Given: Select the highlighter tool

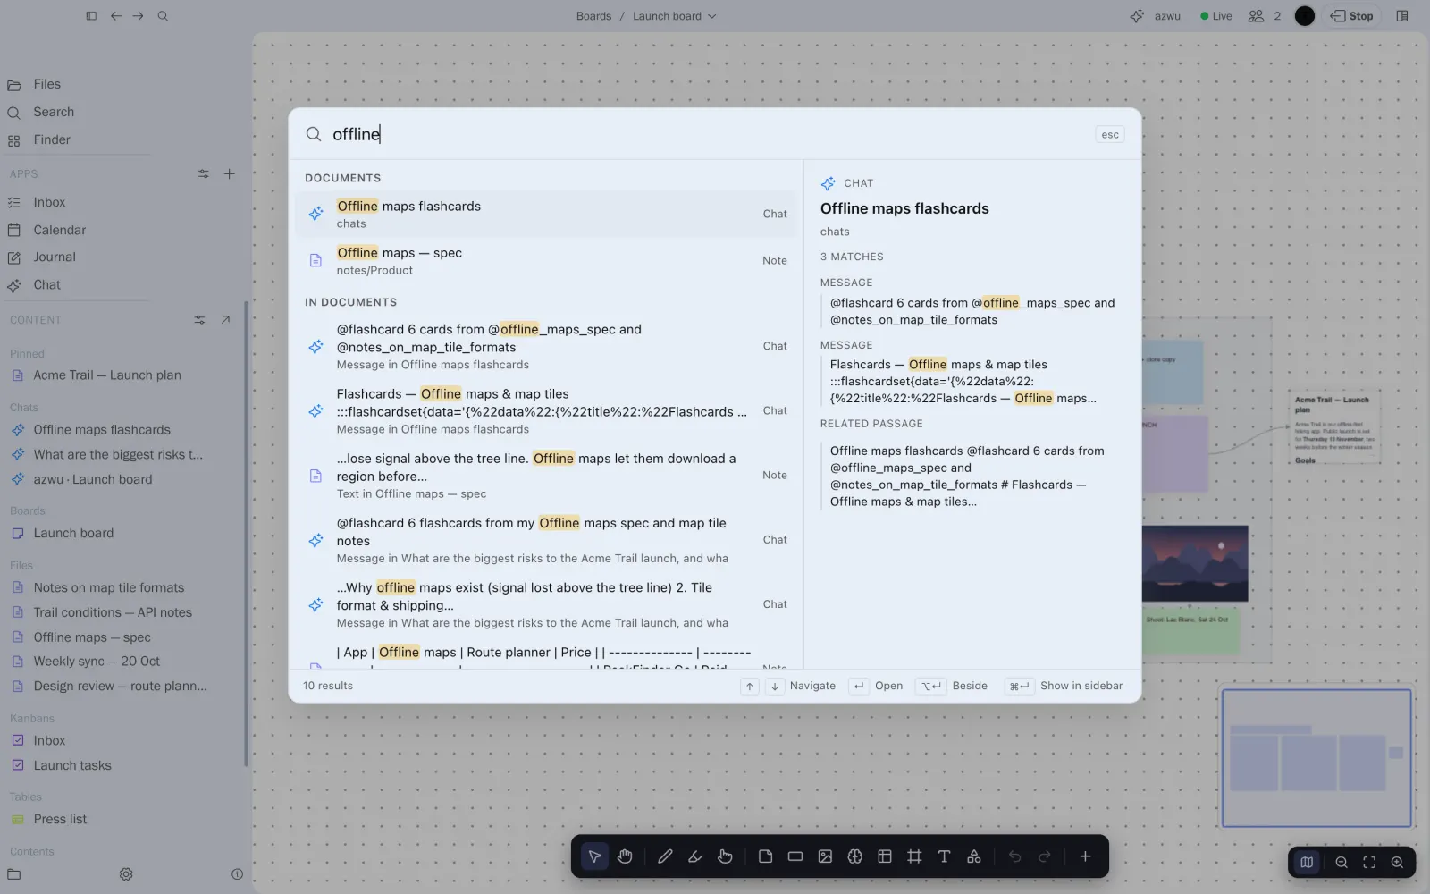Looking at the screenshot, I should (x=694, y=856).
